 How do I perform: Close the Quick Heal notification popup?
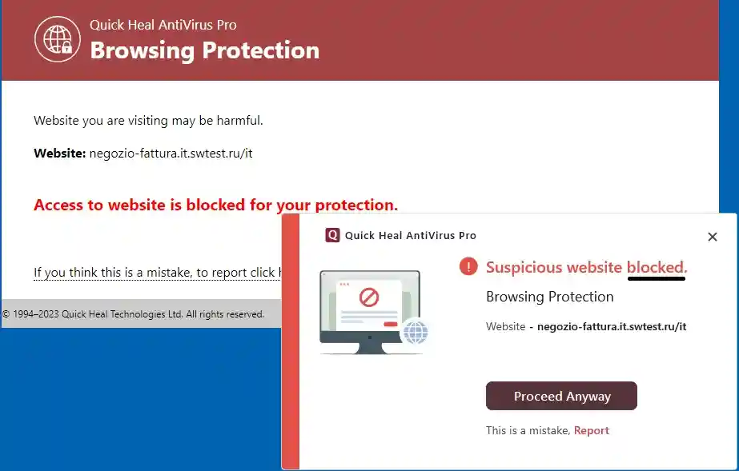pos(713,237)
